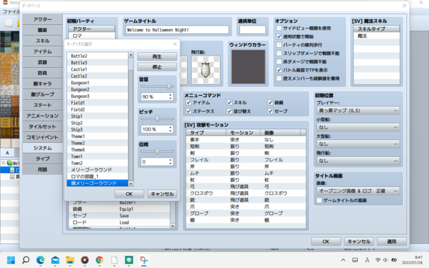Click the pitch slider handle
The image size is (429, 268).
pos(157,119)
